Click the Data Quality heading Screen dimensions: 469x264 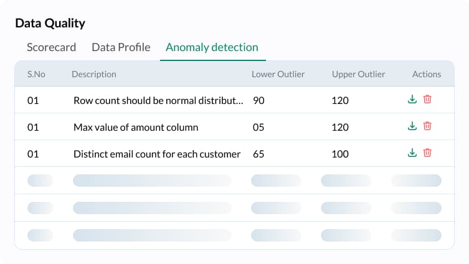tap(50, 23)
